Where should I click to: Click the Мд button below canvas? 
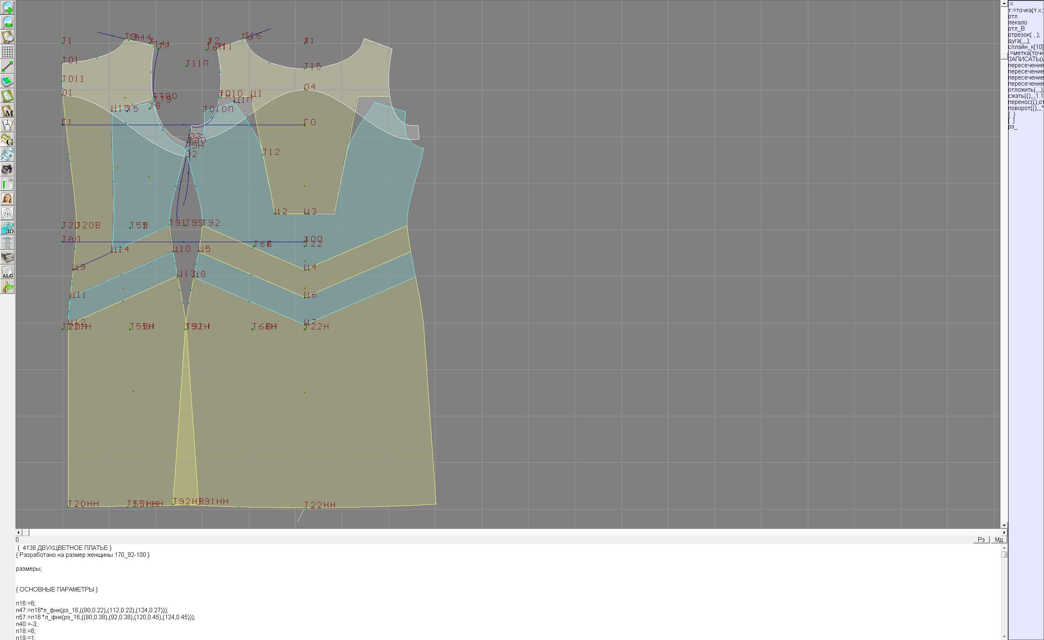pos(999,540)
